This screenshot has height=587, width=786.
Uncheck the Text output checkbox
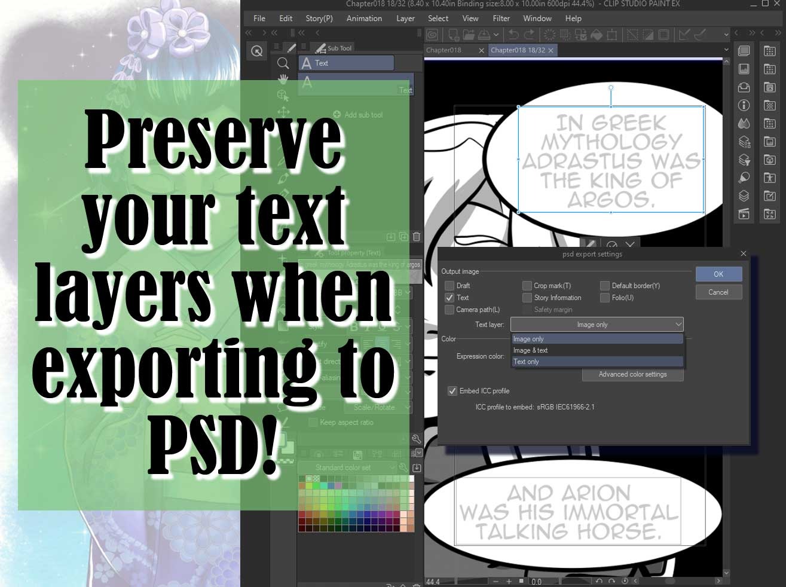tap(449, 298)
